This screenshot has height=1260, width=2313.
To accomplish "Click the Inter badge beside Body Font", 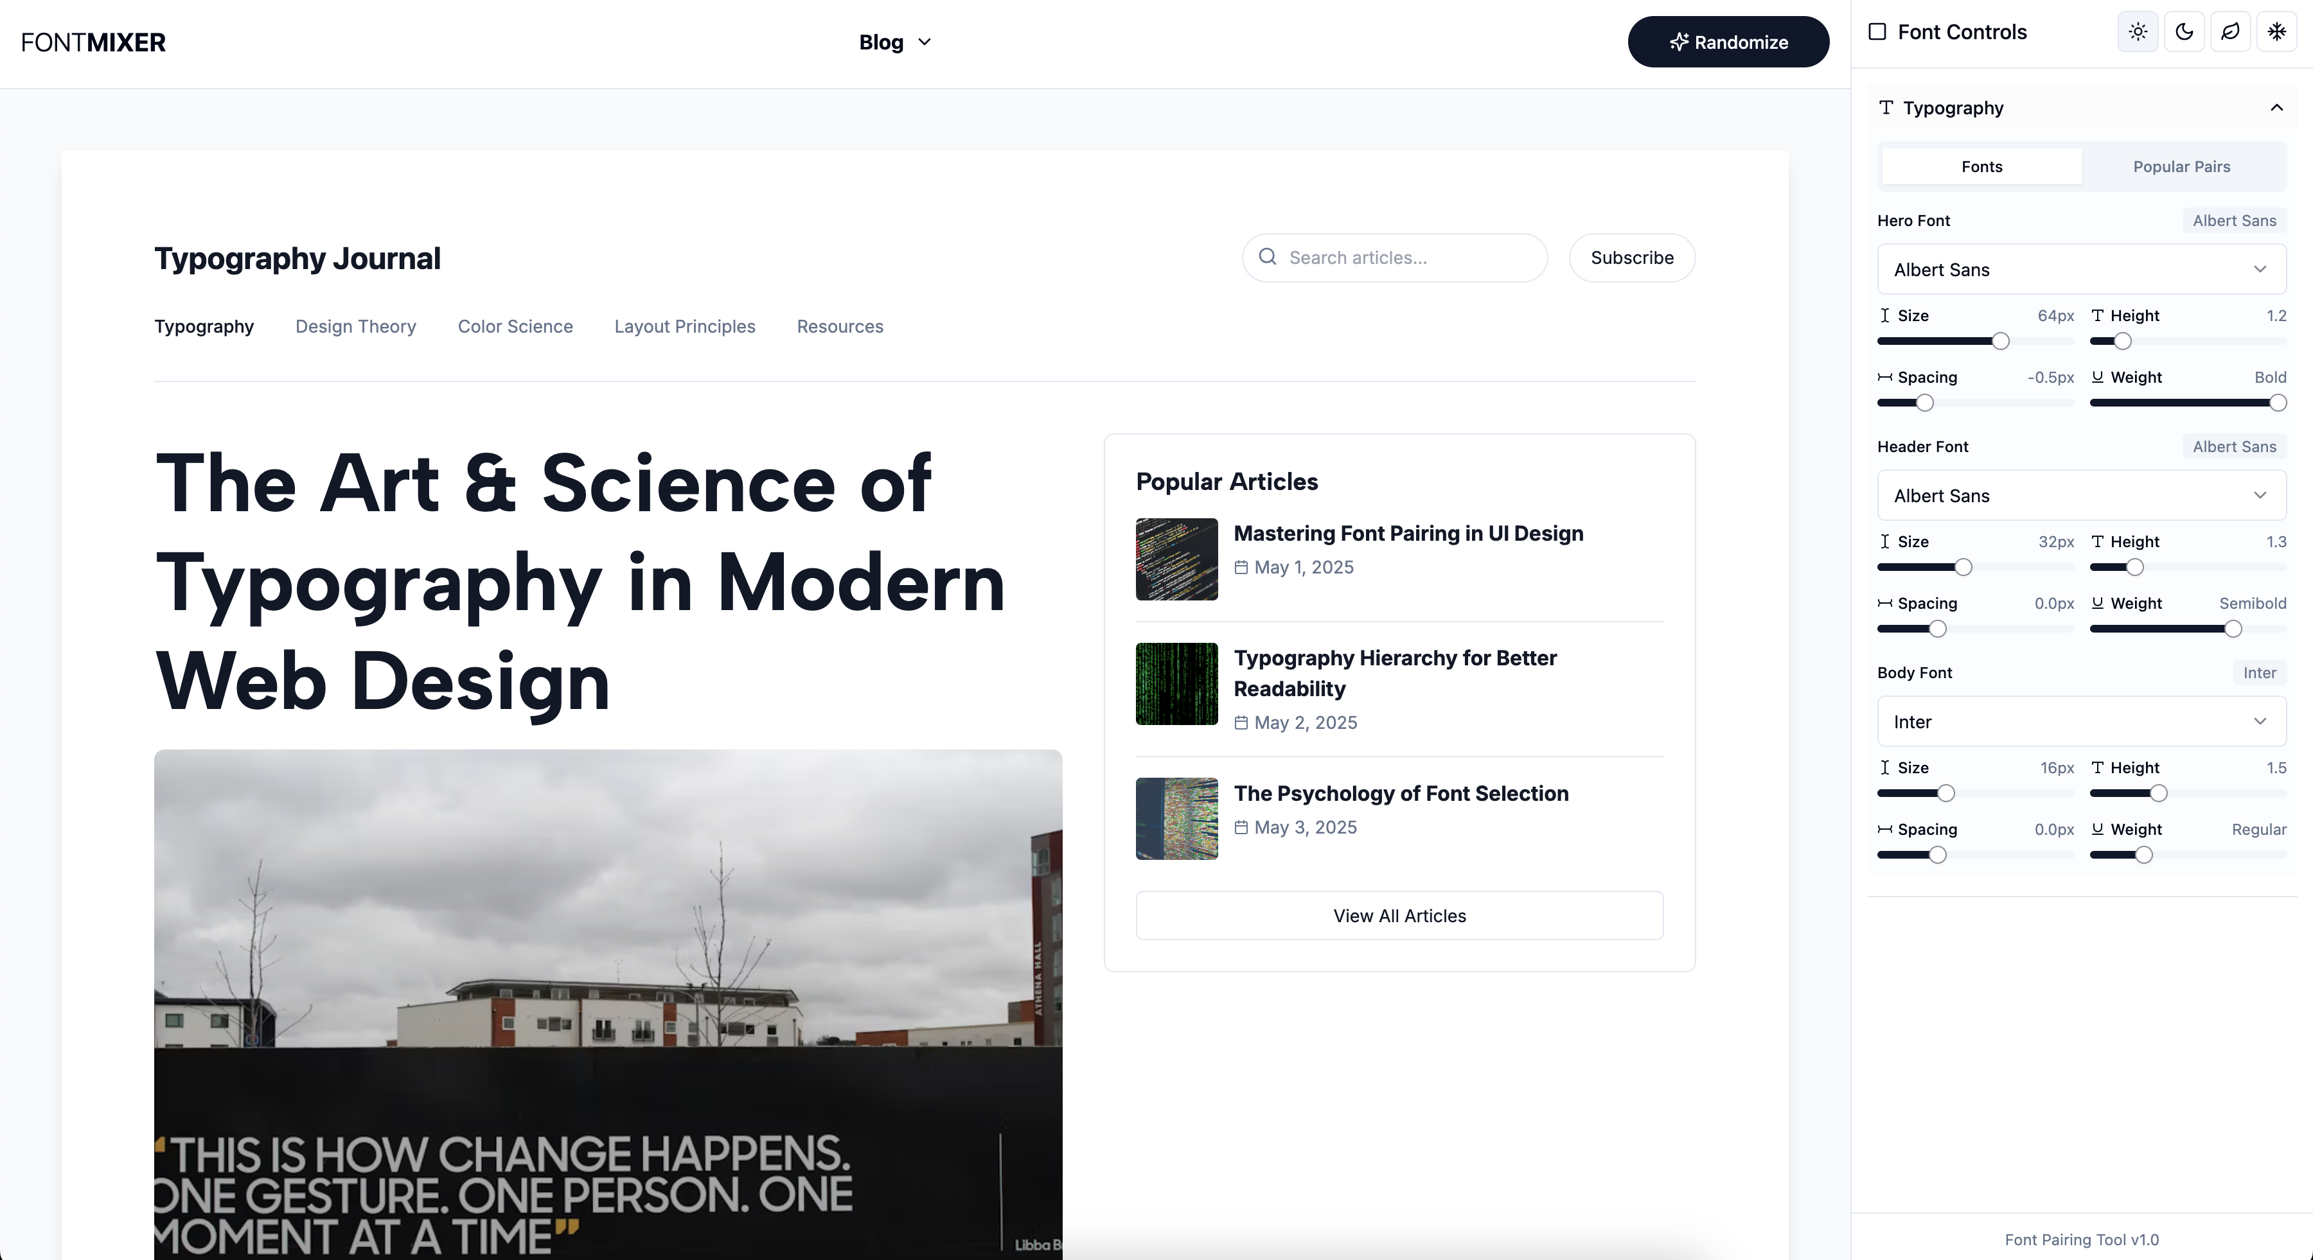I will (2259, 673).
